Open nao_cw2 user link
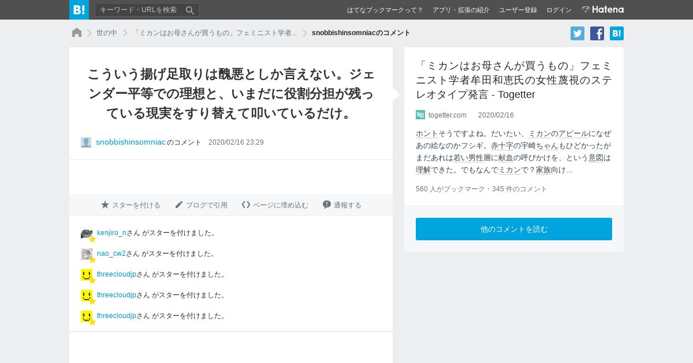Viewport: 693px width, 363px height. click(x=111, y=254)
